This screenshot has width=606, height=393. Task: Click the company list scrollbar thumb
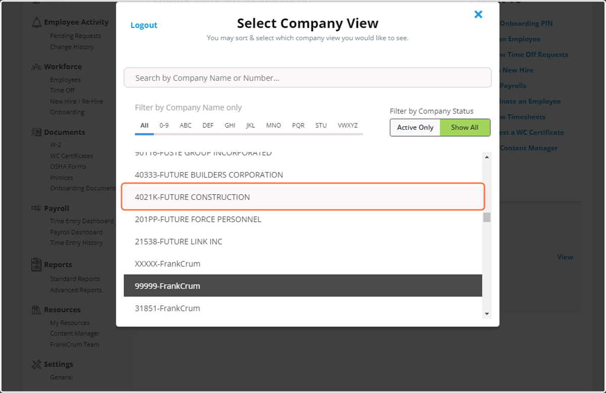pyautogui.click(x=487, y=217)
